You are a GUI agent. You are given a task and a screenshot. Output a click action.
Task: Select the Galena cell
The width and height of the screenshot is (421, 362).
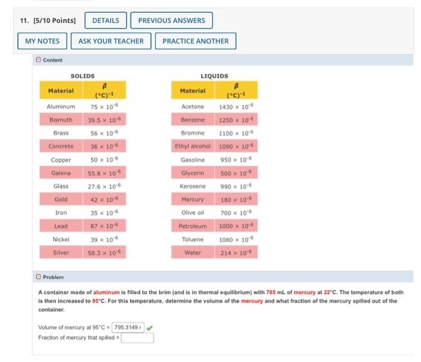click(61, 173)
